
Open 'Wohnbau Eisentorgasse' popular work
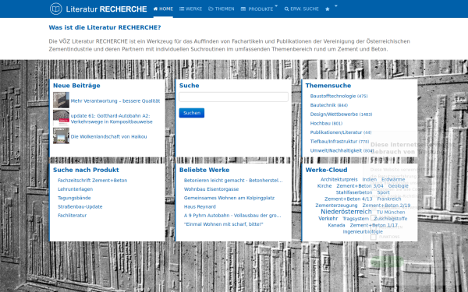211,189
